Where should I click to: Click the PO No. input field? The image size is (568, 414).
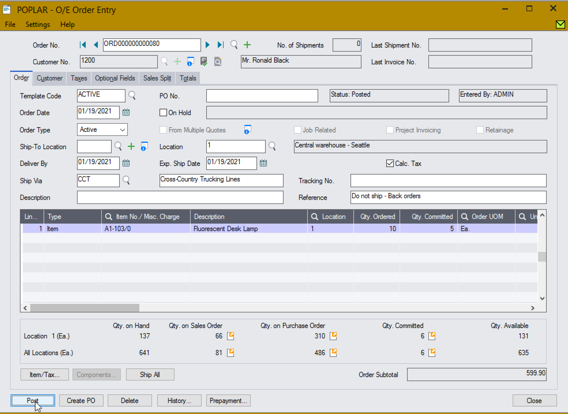coord(262,96)
